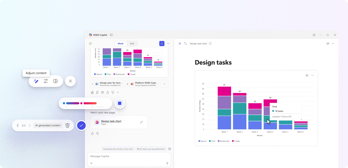This screenshot has width=348, height=168.
Task: Click the Adjust content pen icon
Action: point(36,81)
